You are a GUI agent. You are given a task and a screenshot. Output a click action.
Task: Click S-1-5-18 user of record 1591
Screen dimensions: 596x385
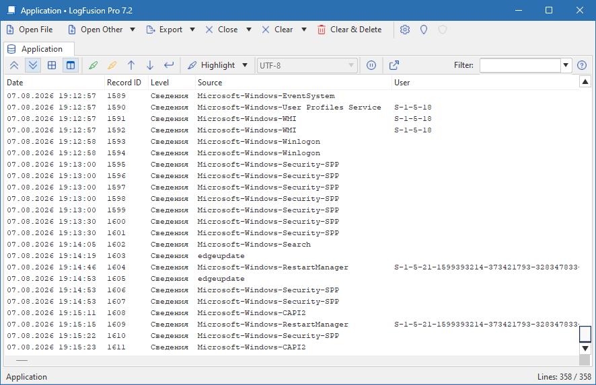413,119
